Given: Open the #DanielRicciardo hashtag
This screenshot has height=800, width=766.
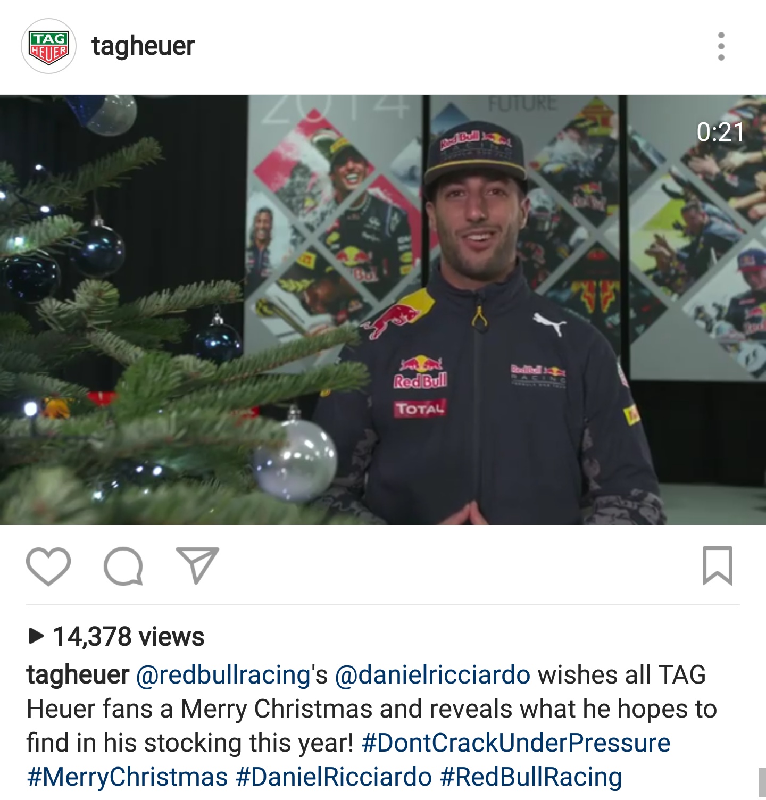Looking at the screenshot, I should pos(334,777).
